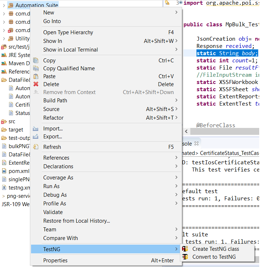Image resolution: width=261 pixels, height=267 pixels.
Task: Click the Maven Dependencies library icon
Action: coord(4,63)
